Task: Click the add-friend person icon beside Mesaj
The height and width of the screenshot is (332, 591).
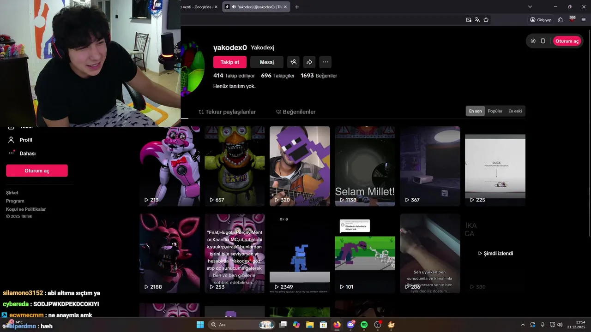Action: pos(293,62)
